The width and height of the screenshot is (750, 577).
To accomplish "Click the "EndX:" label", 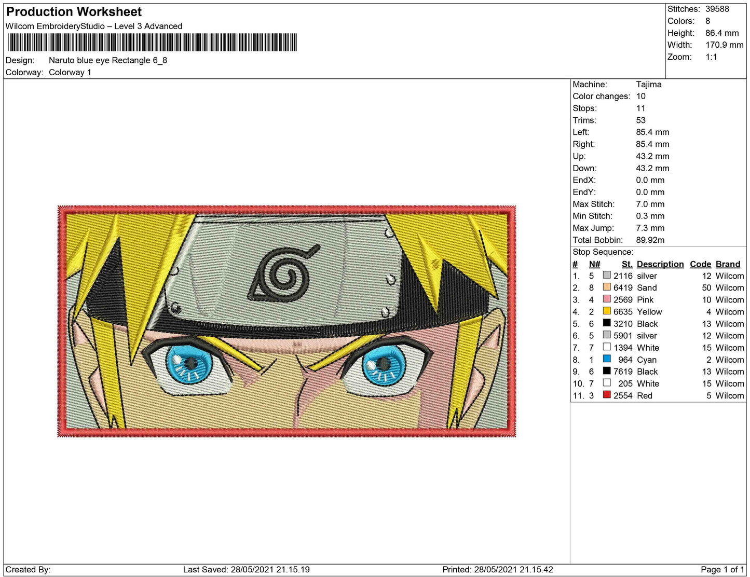I will [584, 180].
